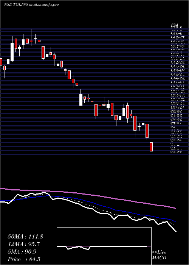The height and width of the screenshot is (265, 189).
Task: Click the Price : 84.5 value
Action: [24, 259]
